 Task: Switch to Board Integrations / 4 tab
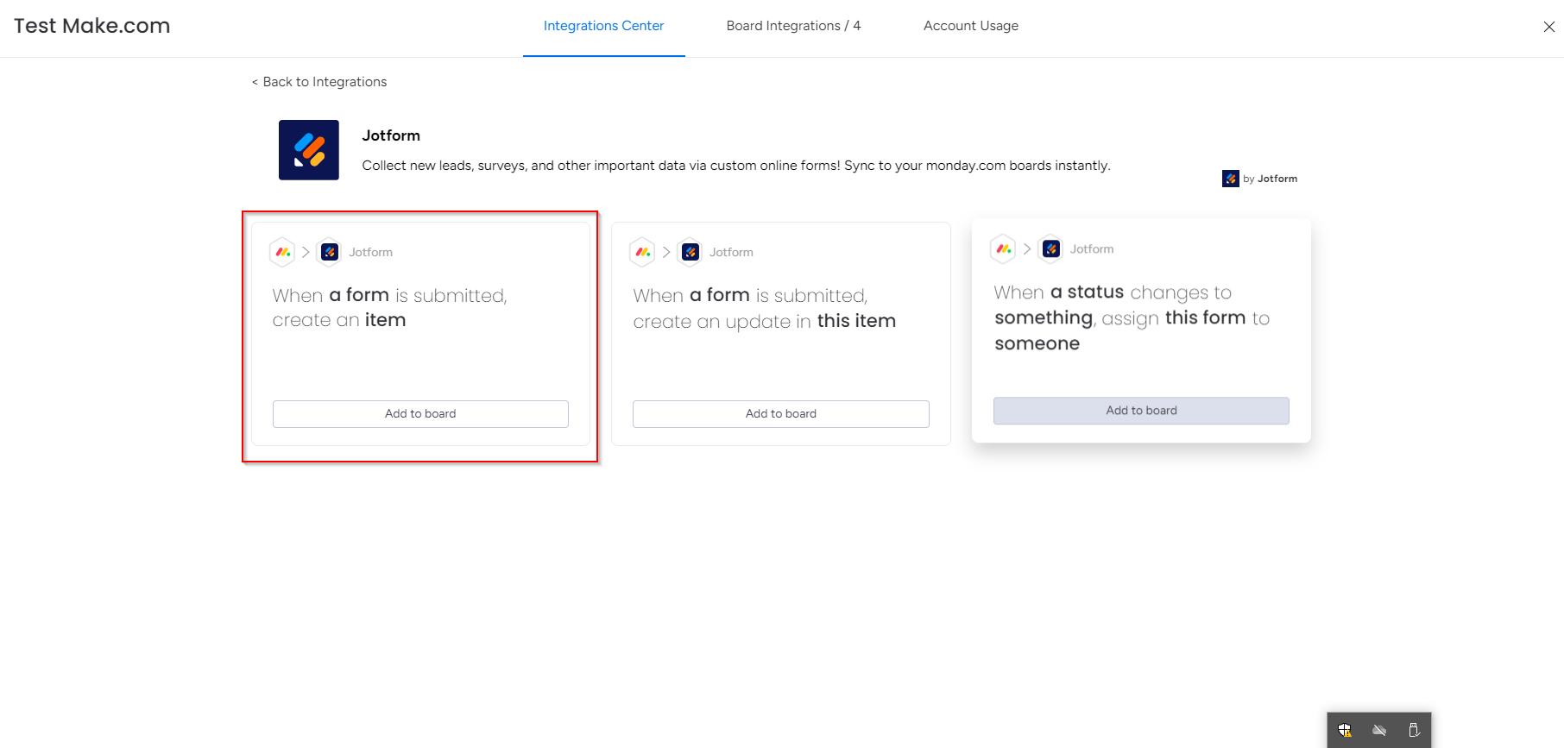pos(793,26)
